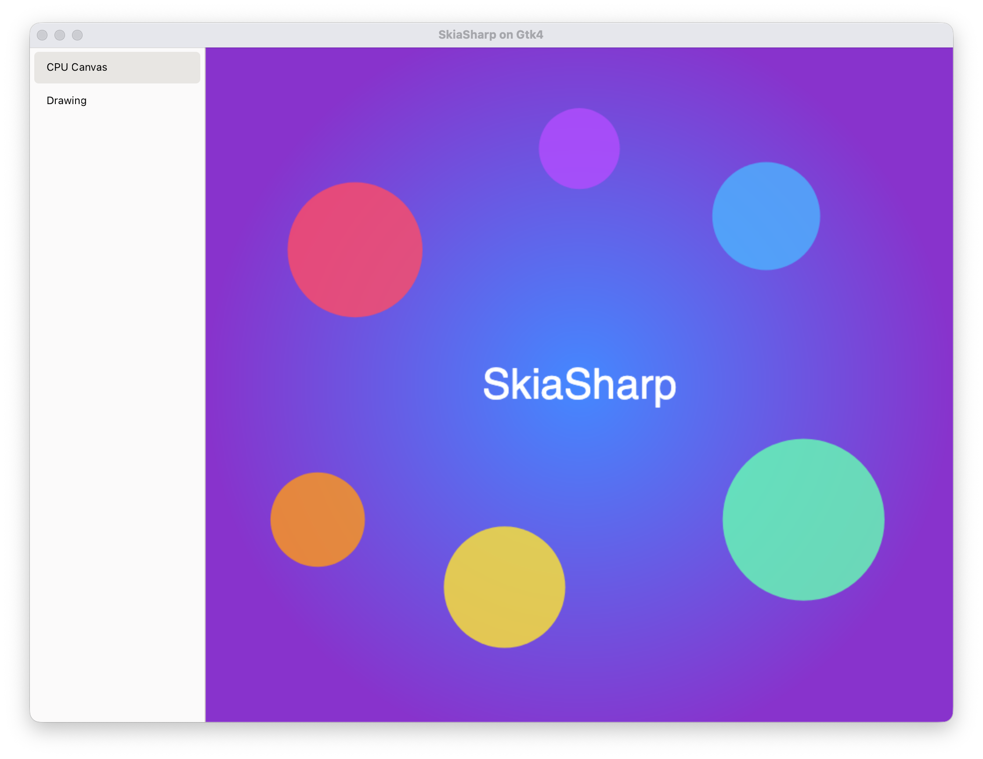Image resolution: width=983 pixels, height=759 pixels.
Task: Click the blue circle on canvas
Action: click(x=766, y=216)
